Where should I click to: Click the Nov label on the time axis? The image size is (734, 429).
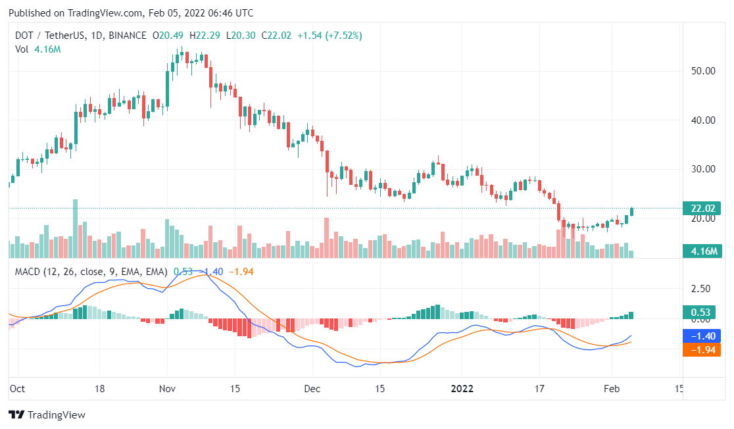[168, 388]
